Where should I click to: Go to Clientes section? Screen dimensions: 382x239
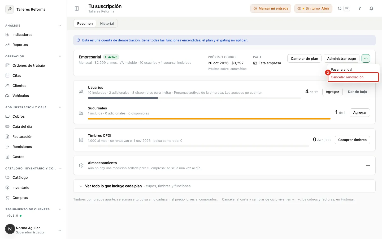33,86
